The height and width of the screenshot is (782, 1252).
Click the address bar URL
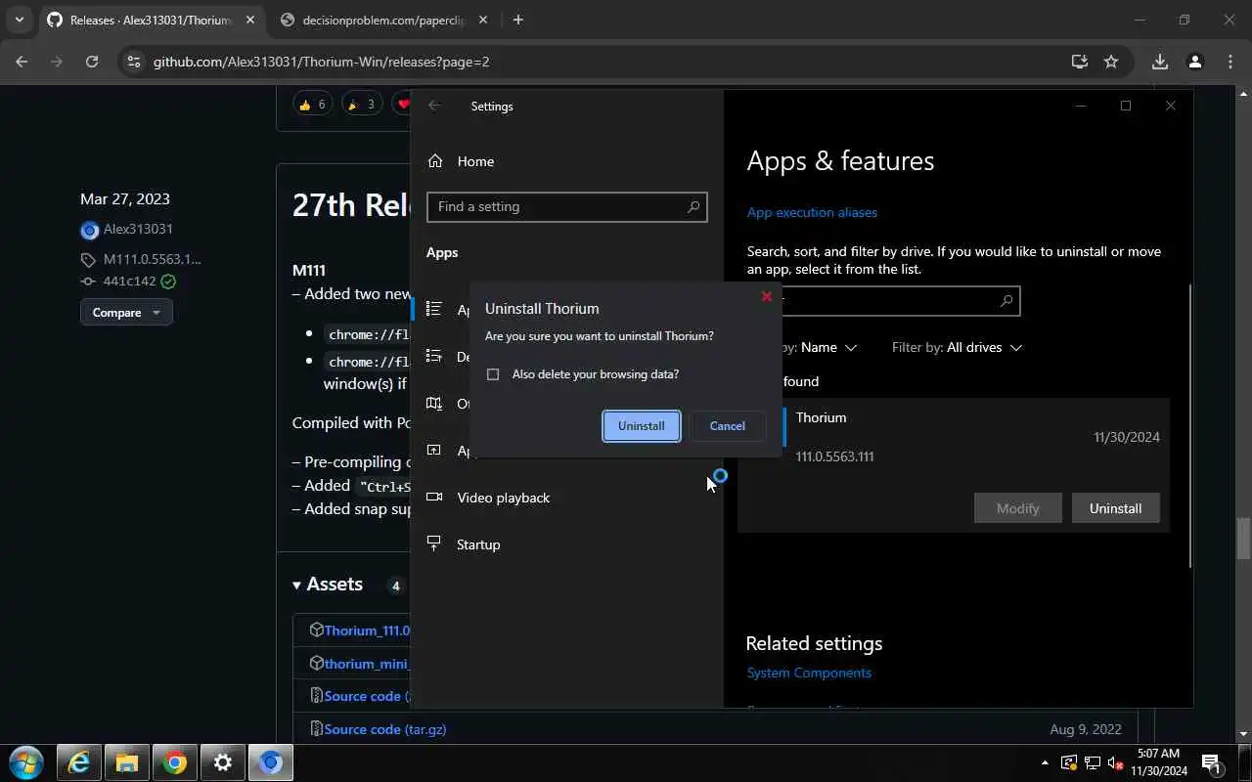[321, 62]
